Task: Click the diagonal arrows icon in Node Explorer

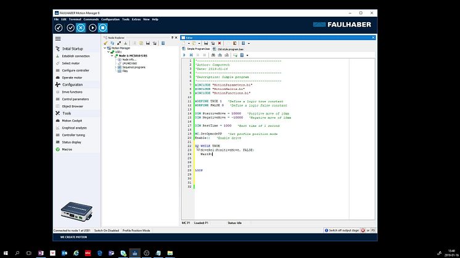Action: 119,43
